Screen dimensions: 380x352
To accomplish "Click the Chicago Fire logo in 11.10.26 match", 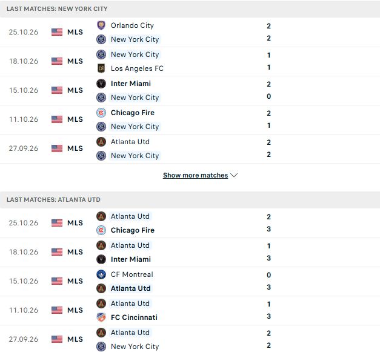I will (x=101, y=113).
